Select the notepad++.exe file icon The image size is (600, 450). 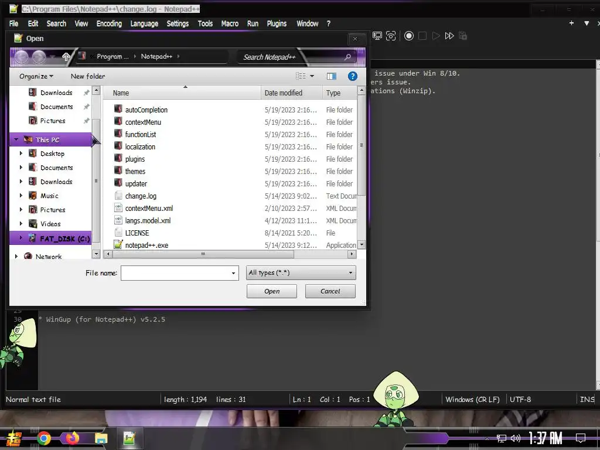click(118, 244)
